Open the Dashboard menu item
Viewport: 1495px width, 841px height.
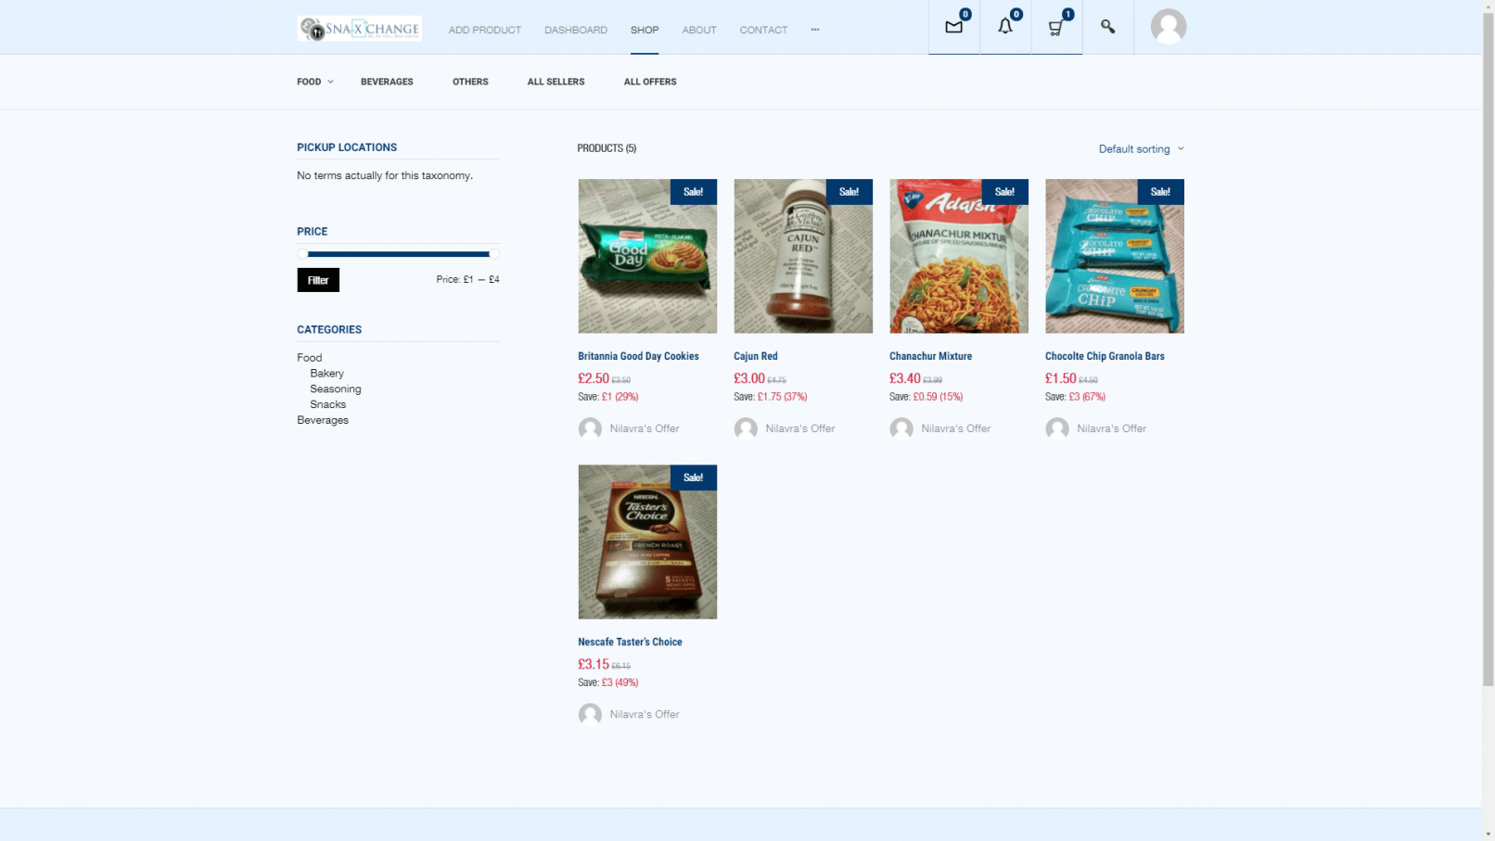tap(575, 30)
